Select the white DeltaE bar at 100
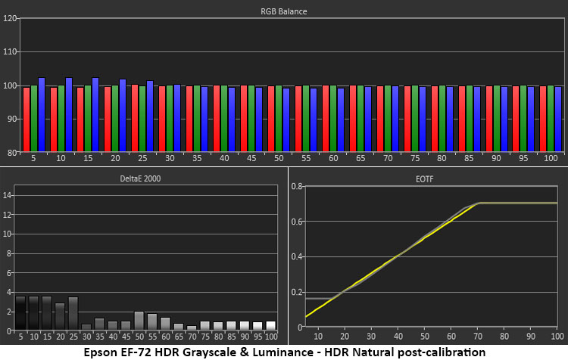 pos(271,326)
